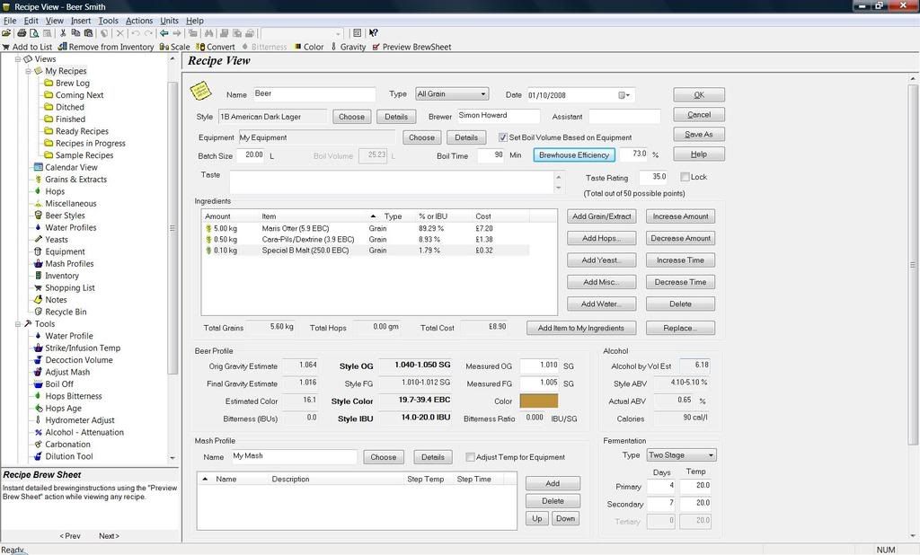
Task: Click the Paste clipboard icon
Action: [88, 33]
